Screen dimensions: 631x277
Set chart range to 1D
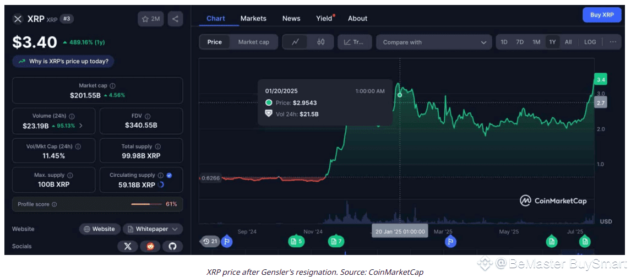[504, 42]
